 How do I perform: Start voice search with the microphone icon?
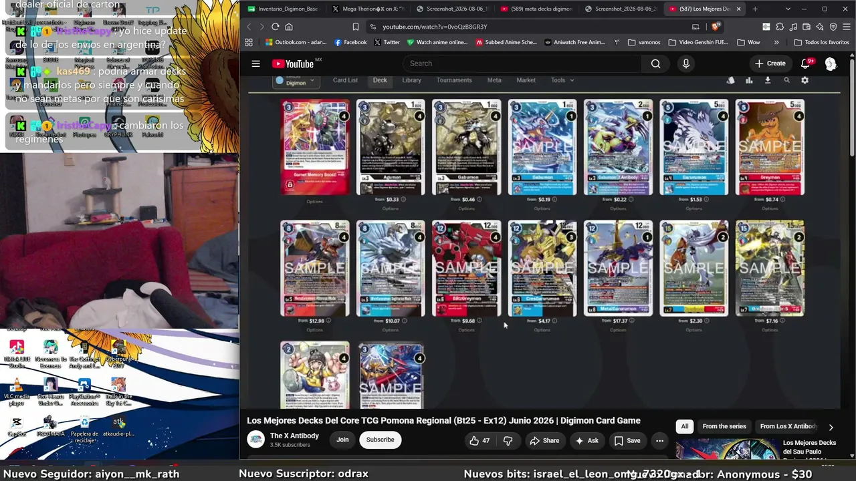click(685, 63)
